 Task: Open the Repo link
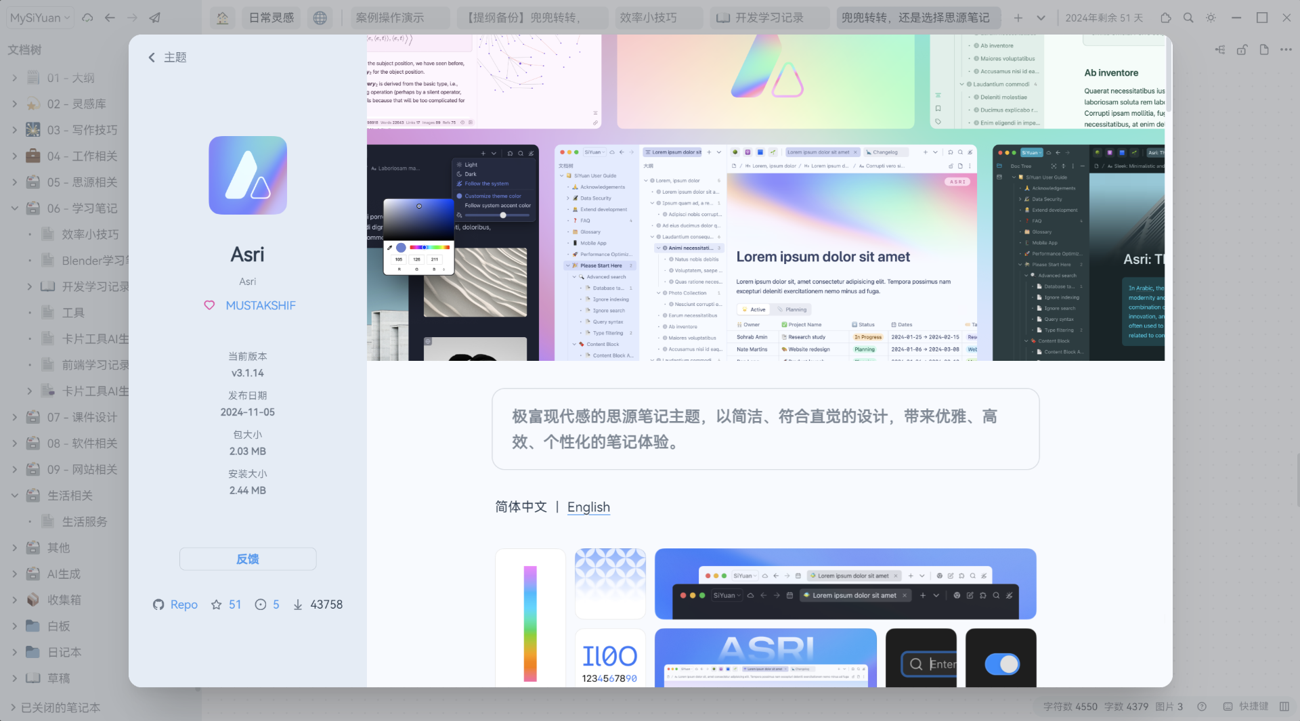(x=183, y=605)
